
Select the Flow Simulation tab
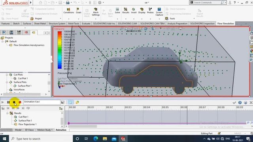coord(225,24)
